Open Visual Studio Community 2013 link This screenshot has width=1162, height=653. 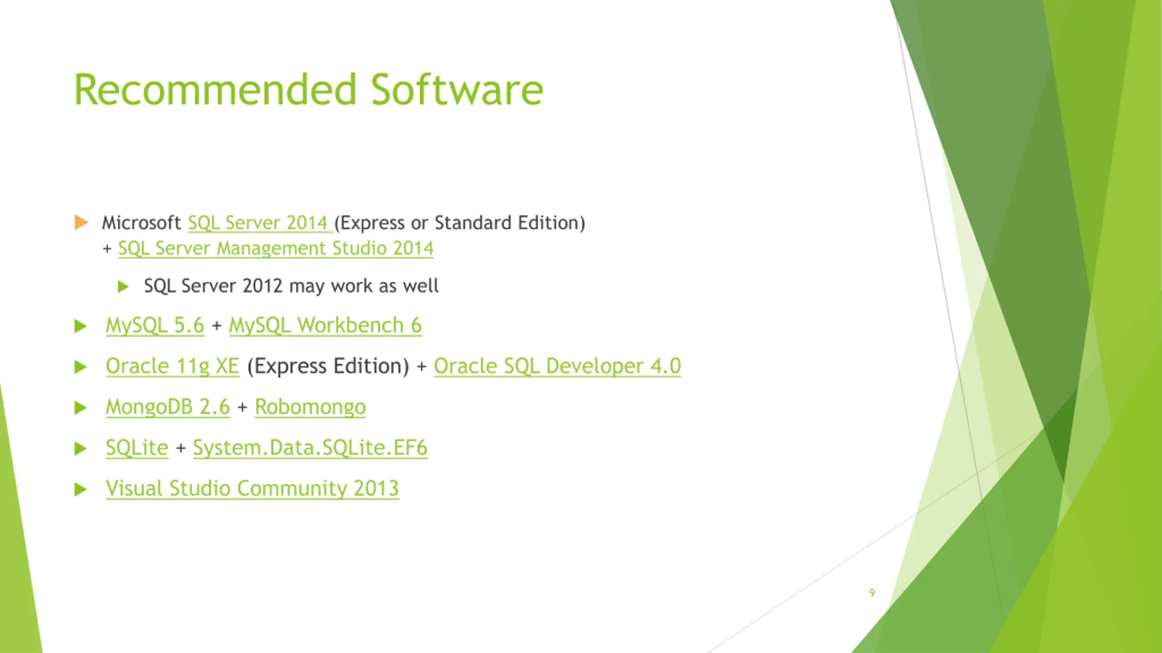pos(252,488)
